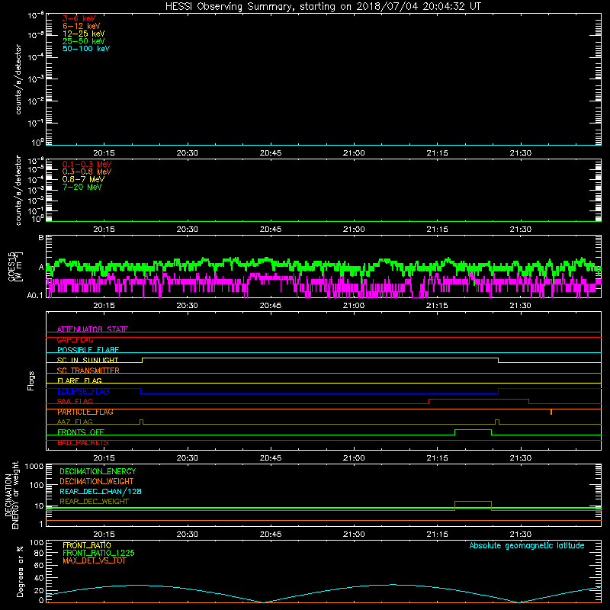Viewport: 610px width, 610px height.
Task: Click the DECIMATION ENERGY or weight axis title
Action: 12,495
